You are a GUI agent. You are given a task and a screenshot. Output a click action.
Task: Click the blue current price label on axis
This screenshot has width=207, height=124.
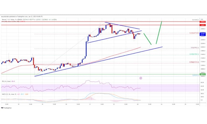(203, 34)
